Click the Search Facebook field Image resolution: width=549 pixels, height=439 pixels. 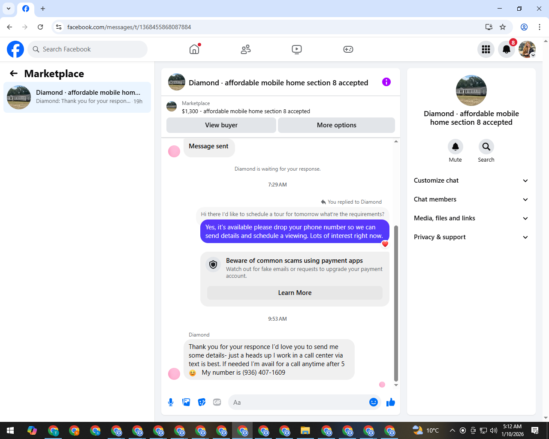click(87, 49)
